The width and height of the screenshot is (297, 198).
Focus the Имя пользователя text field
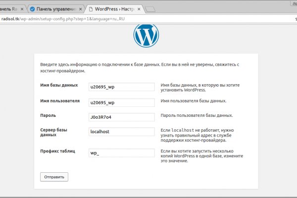[121, 103]
